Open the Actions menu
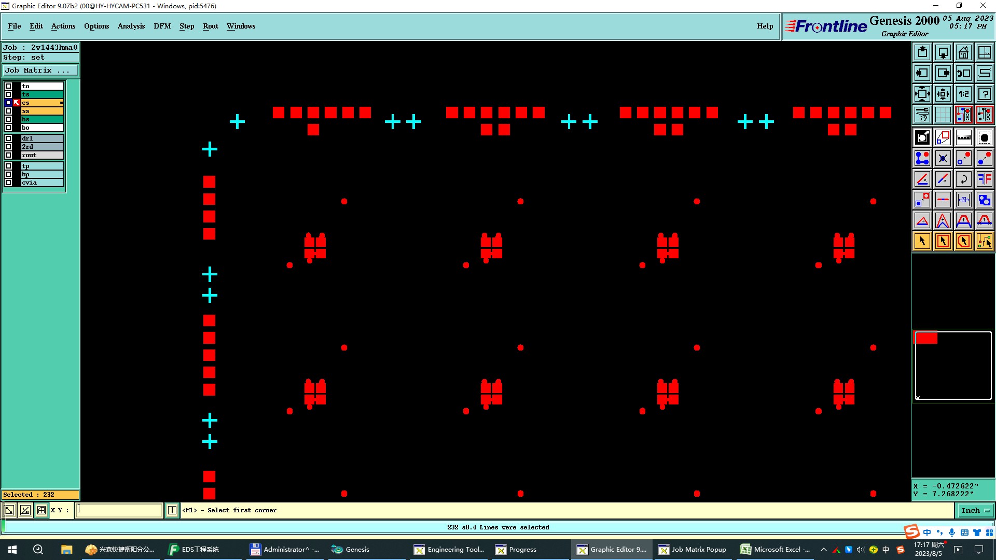This screenshot has height=560, width=996. (x=63, y=26)
